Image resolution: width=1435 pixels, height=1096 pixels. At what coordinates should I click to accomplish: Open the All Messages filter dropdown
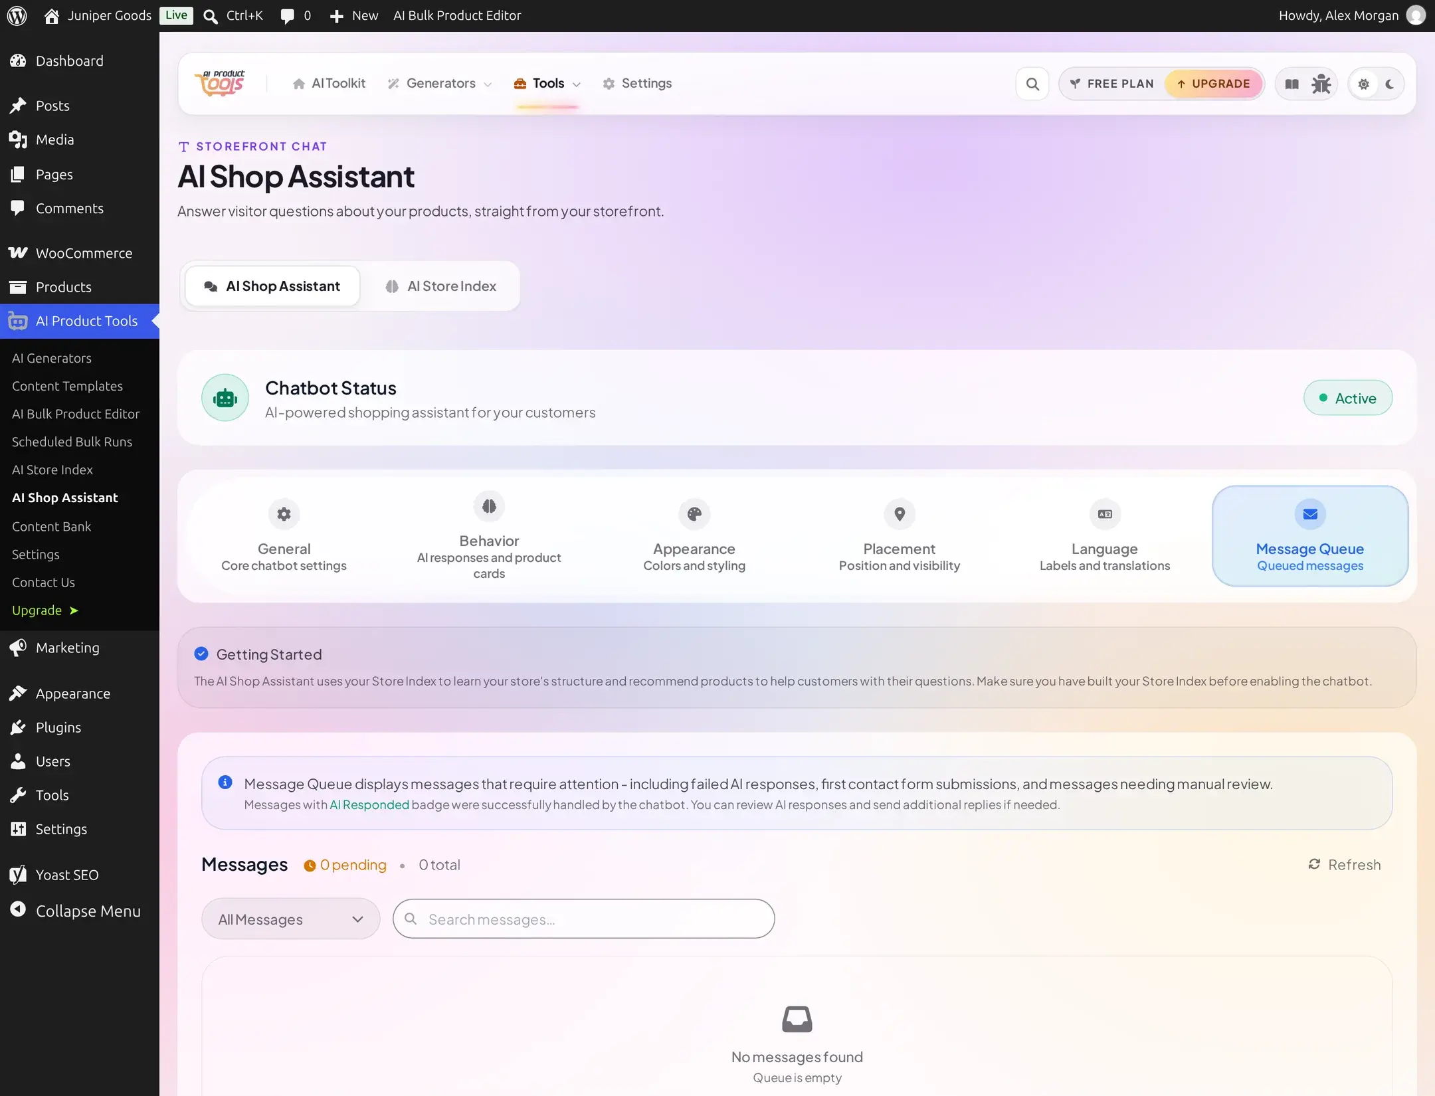tap(291, 919)
